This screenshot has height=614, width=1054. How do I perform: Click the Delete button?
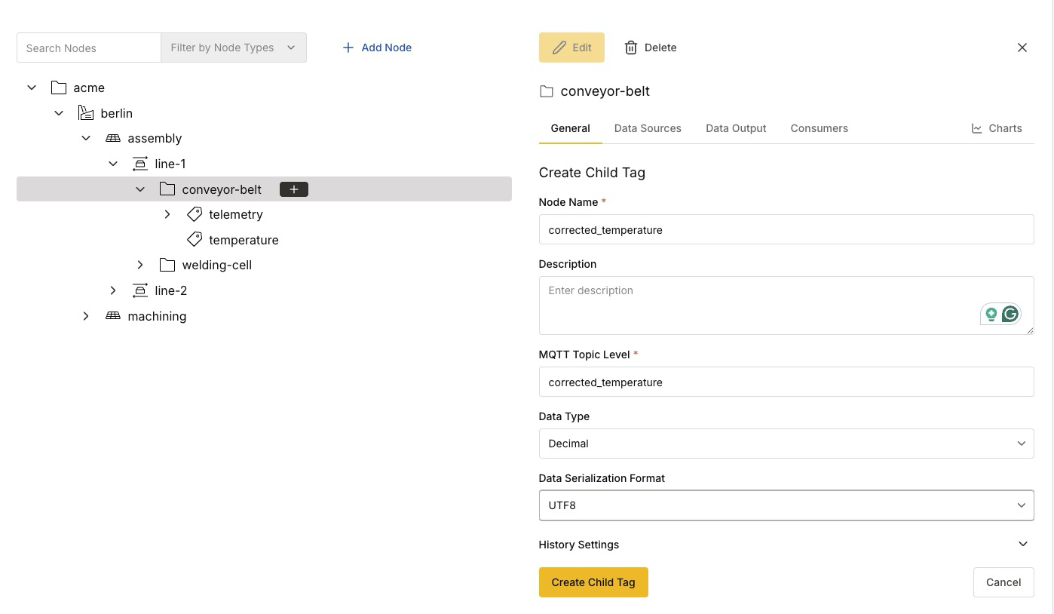tap(650, 48)
